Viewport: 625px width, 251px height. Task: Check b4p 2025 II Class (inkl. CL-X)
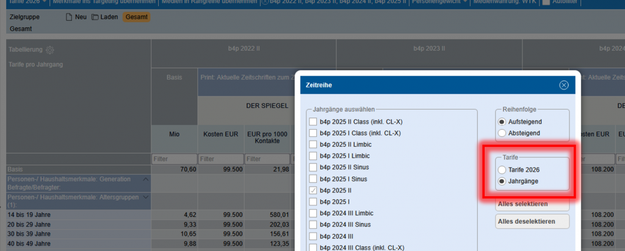coord(313,122)
